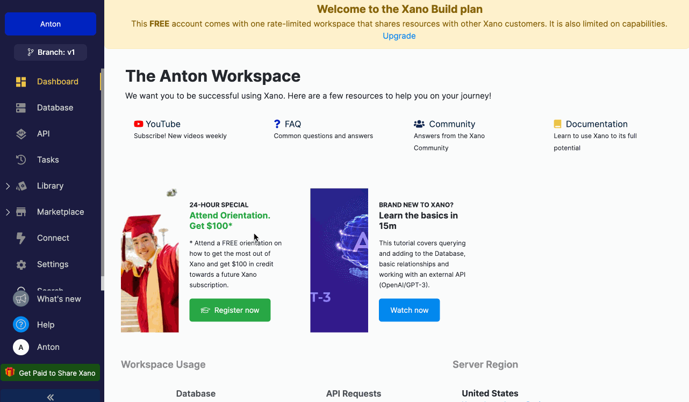
Task: Click the 'Server Region' heading
Action: 485,364
